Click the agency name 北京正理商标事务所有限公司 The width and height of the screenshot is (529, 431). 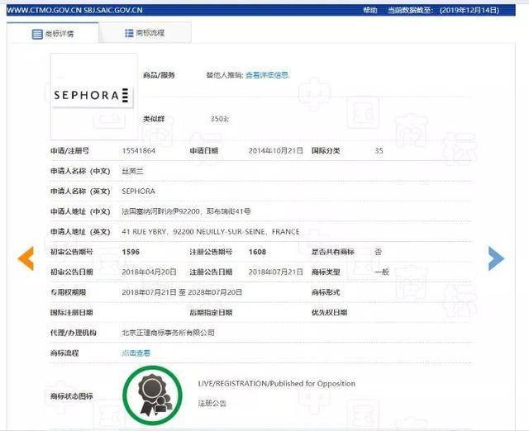(168, 332)
